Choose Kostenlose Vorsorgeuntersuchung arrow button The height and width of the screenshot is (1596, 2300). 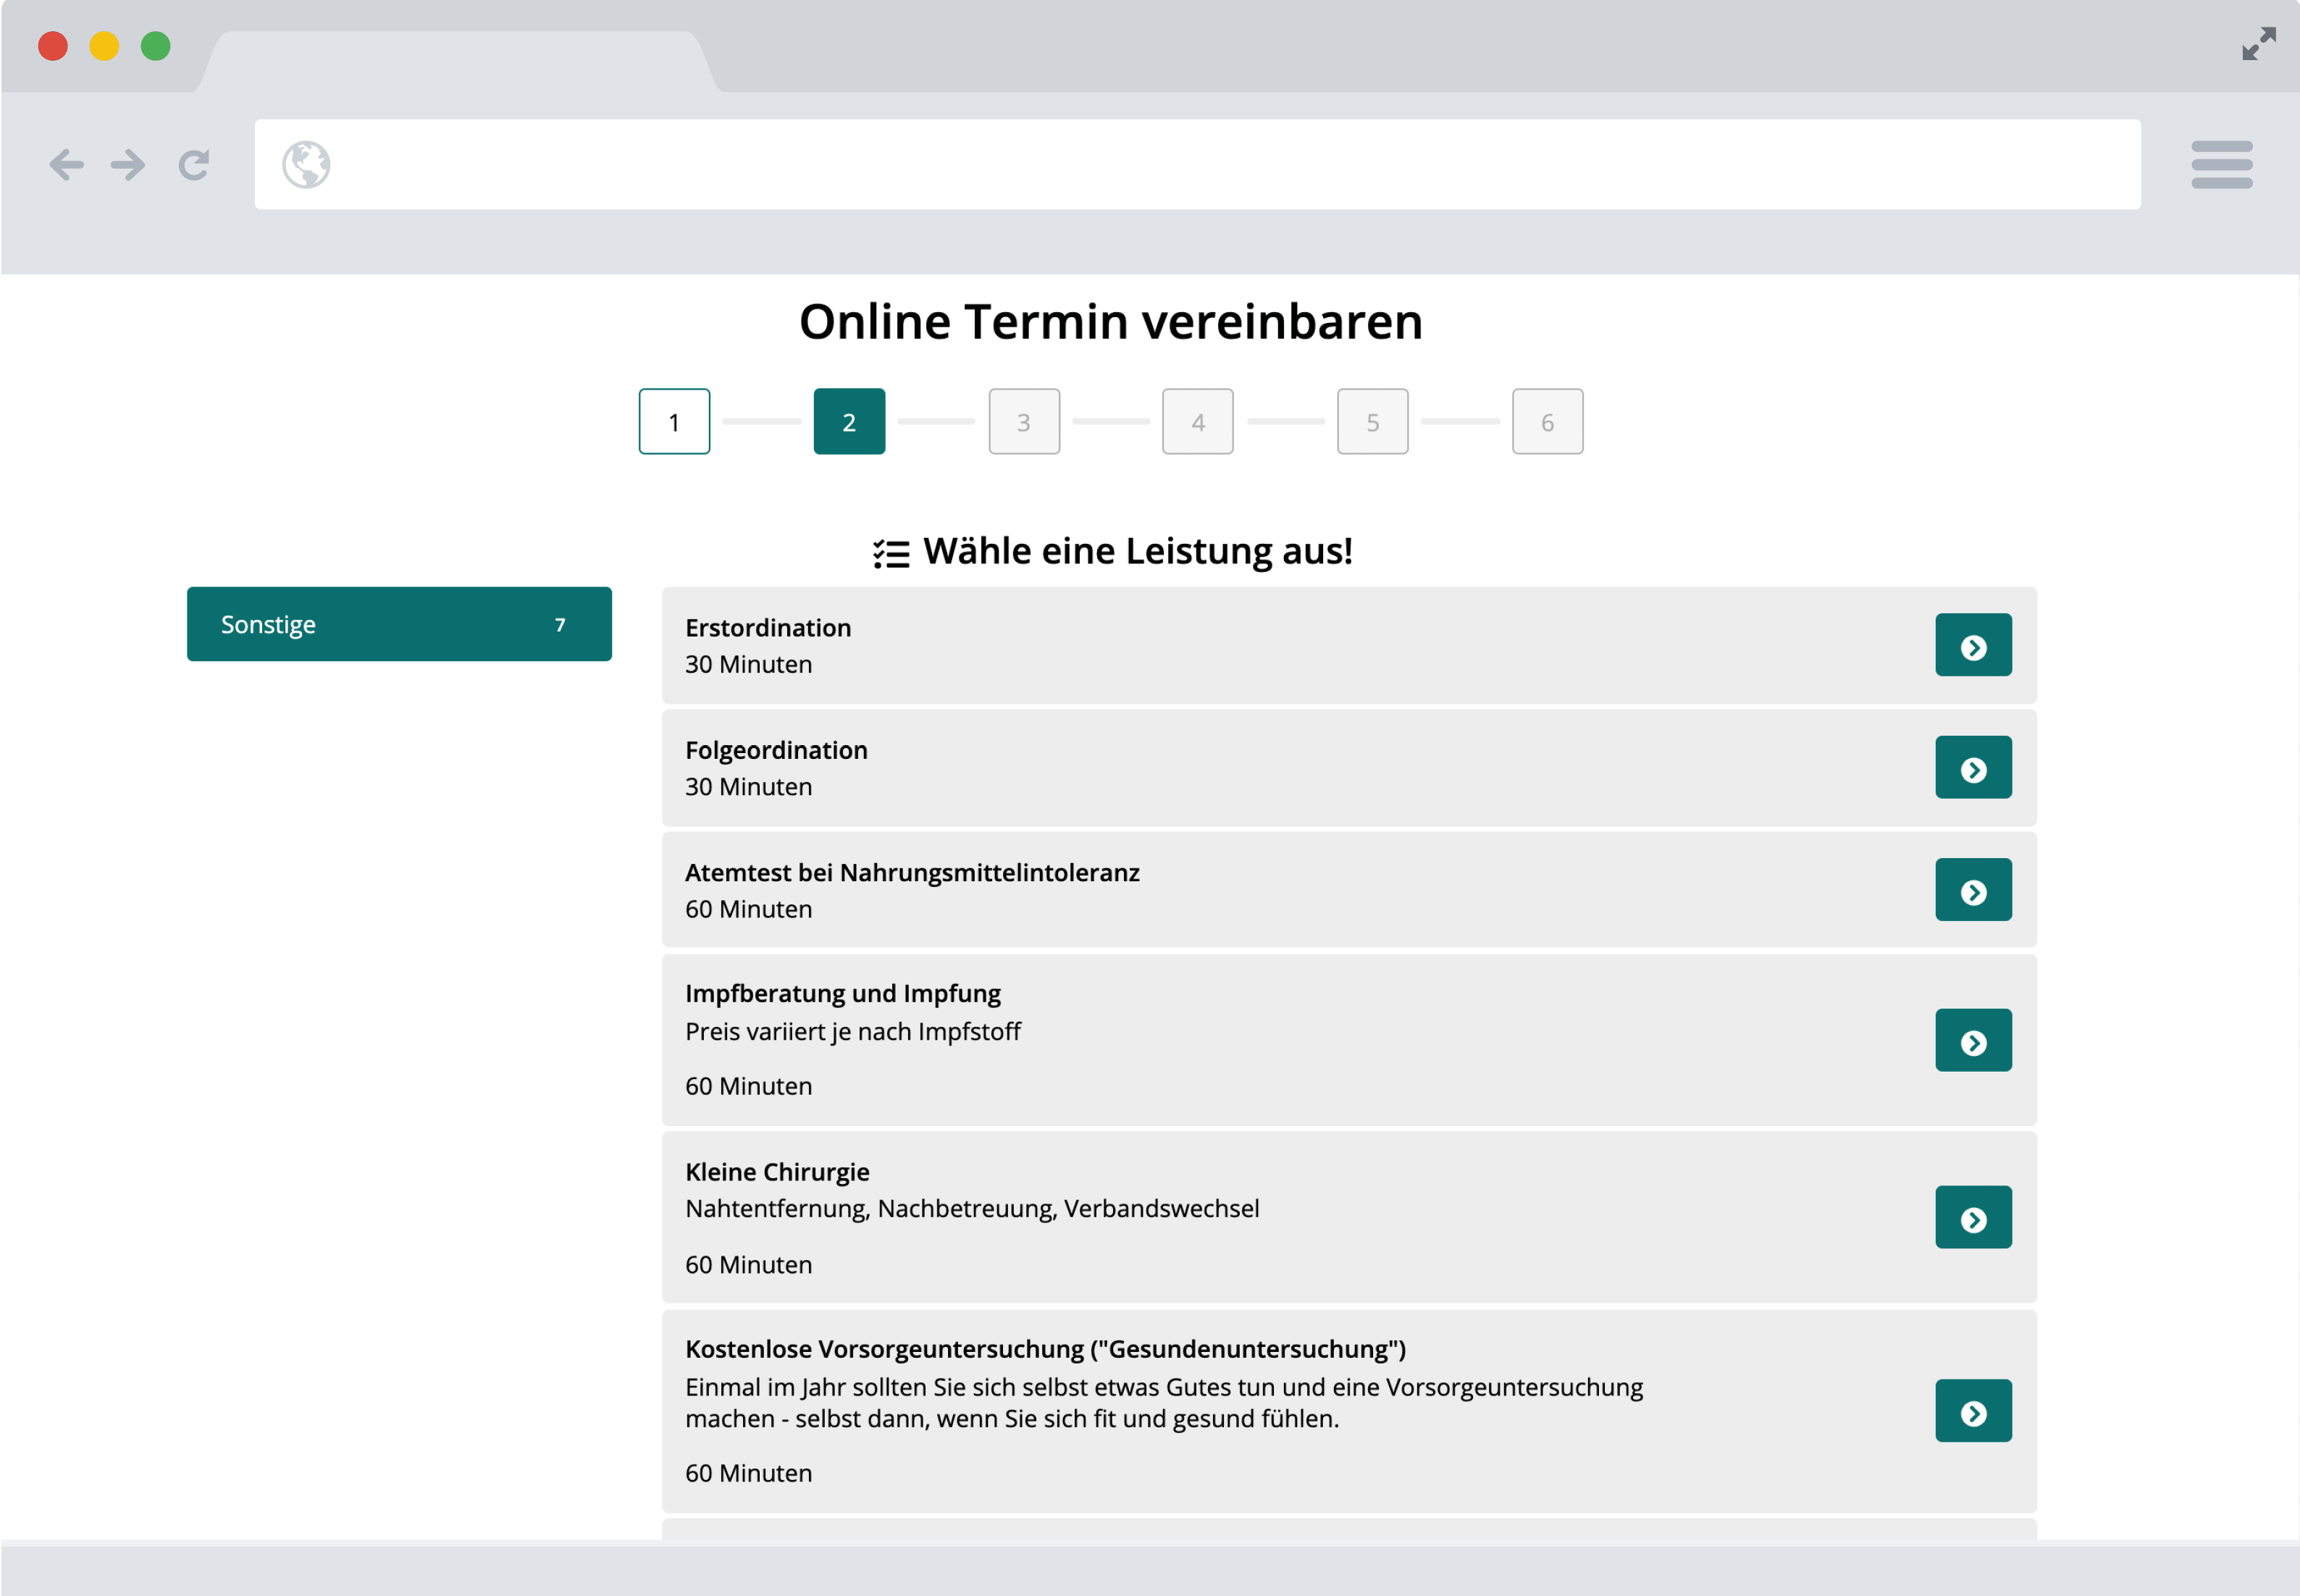1973,1410
